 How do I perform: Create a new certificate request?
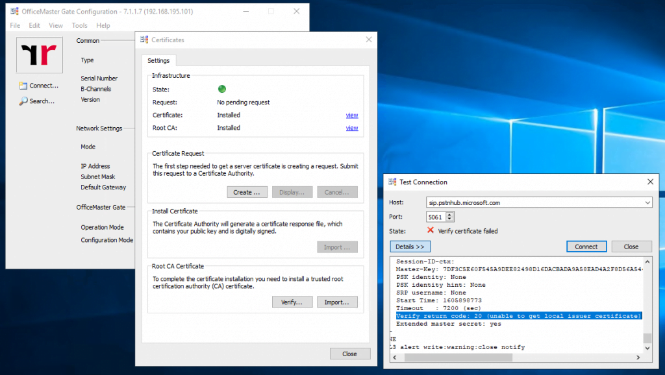click(x=247, y=192)
